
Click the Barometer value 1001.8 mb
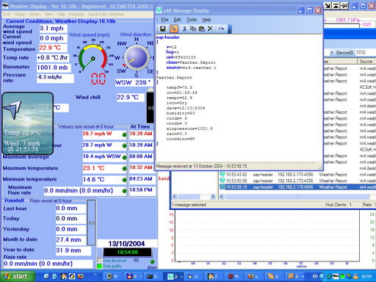[54, 68]
